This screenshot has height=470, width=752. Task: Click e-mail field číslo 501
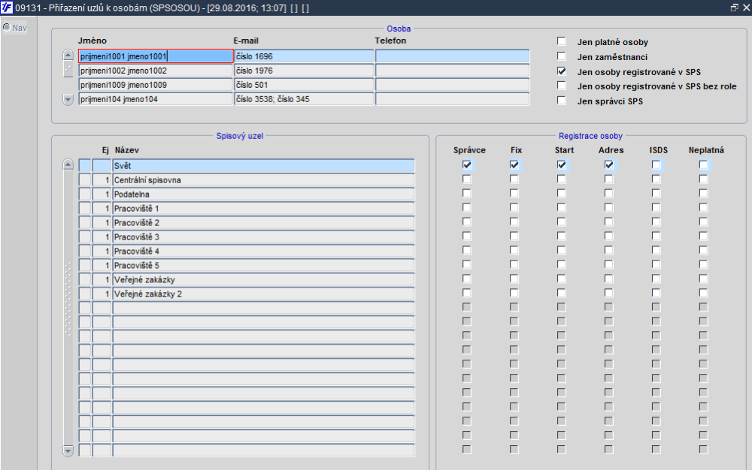point(304,85)
